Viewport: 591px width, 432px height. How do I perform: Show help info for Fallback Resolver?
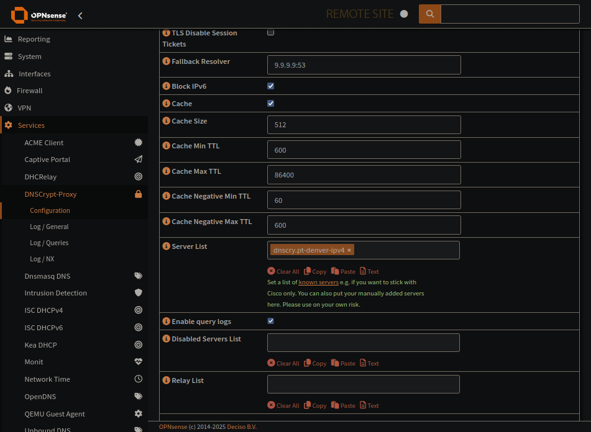point(166,61)
